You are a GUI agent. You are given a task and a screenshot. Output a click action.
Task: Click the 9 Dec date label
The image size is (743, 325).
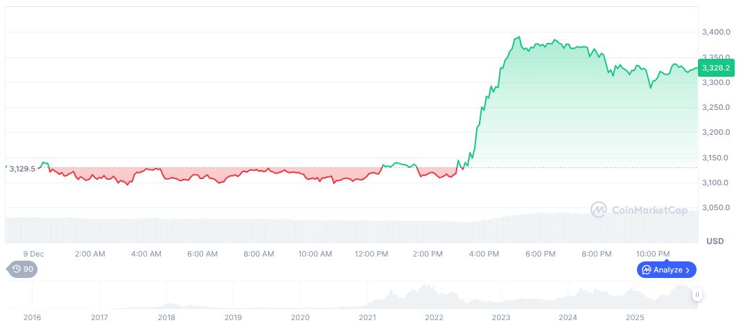33,254
